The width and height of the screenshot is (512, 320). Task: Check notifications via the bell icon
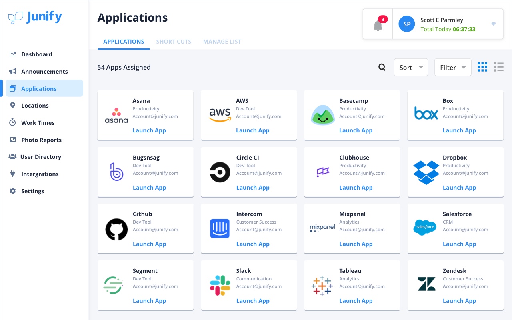click(x=378, y=26)
